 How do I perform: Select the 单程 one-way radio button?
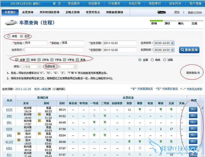click(9, 36)
